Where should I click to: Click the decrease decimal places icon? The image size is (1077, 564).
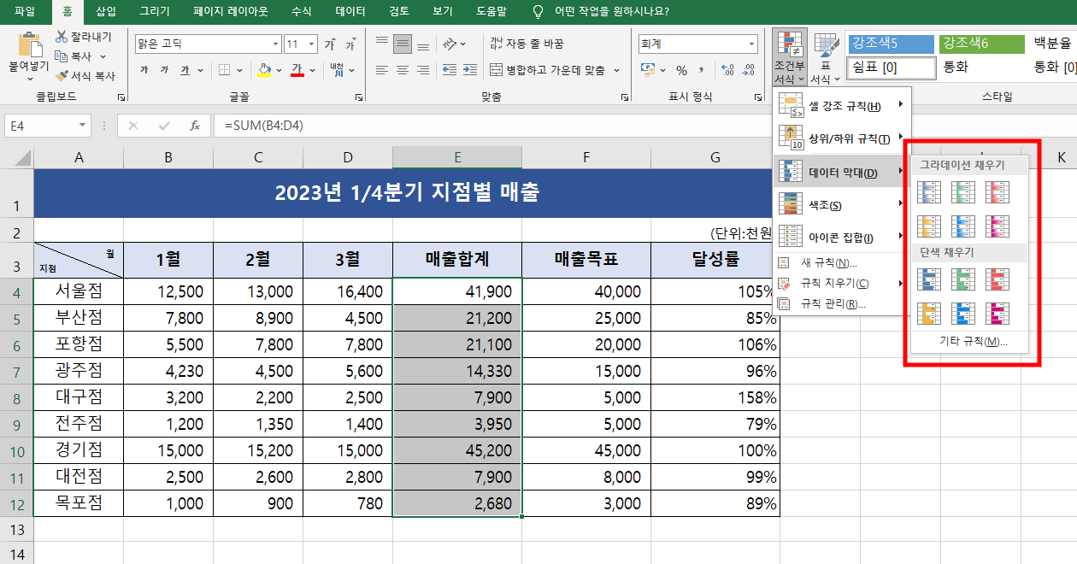747,70
